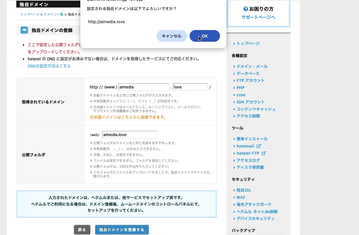Click the 各種設定 section heading
This screenshot has width=359, height=235.
(x=240, y=56)
